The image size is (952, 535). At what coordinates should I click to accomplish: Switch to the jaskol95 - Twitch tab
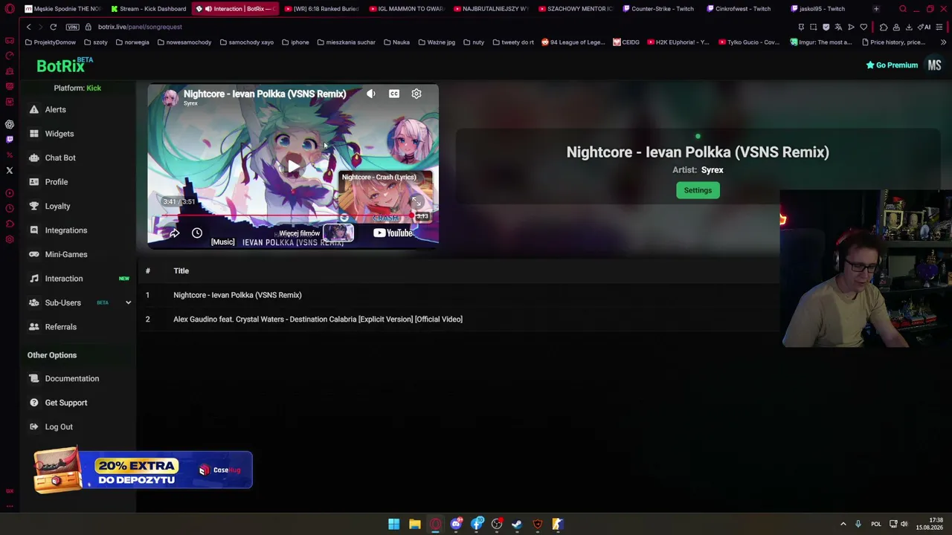pos(817,9)
